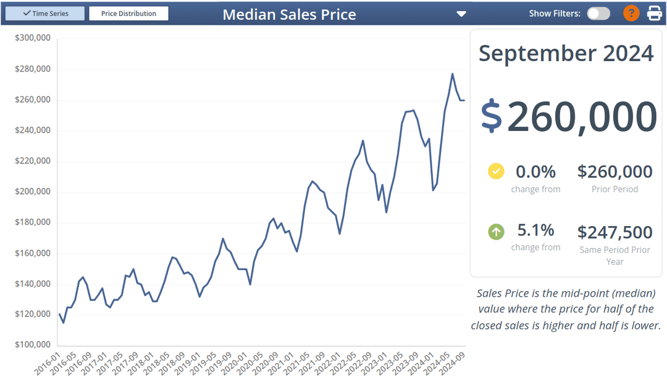Image resolution: width=667 pixels, height=385 pixels.
Task: Click the $260,000 Prior Period value
Action: [615, 171]
